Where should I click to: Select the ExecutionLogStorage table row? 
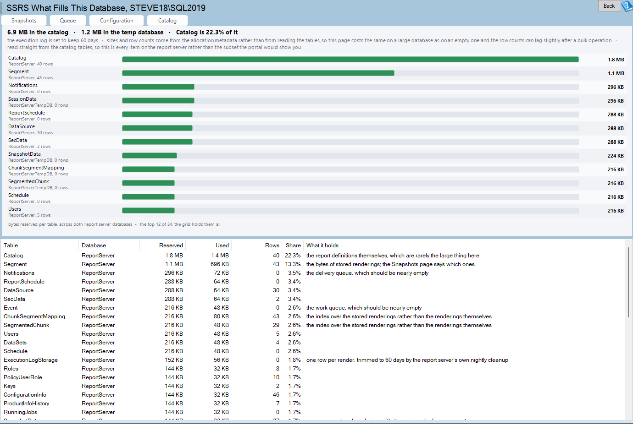pos(313,360)
